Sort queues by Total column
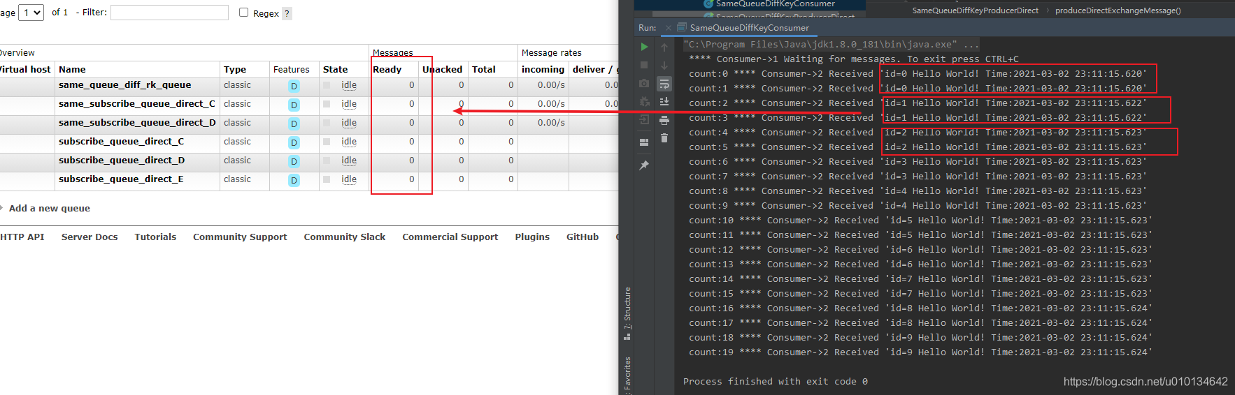 [484, 69]
